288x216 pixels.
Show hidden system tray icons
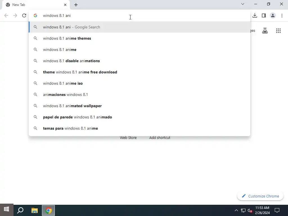click(x=236, y=210)
